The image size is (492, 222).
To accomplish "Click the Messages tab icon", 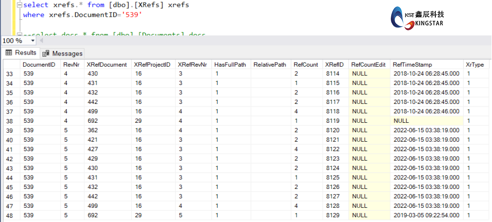I will (x=46, y=53).
